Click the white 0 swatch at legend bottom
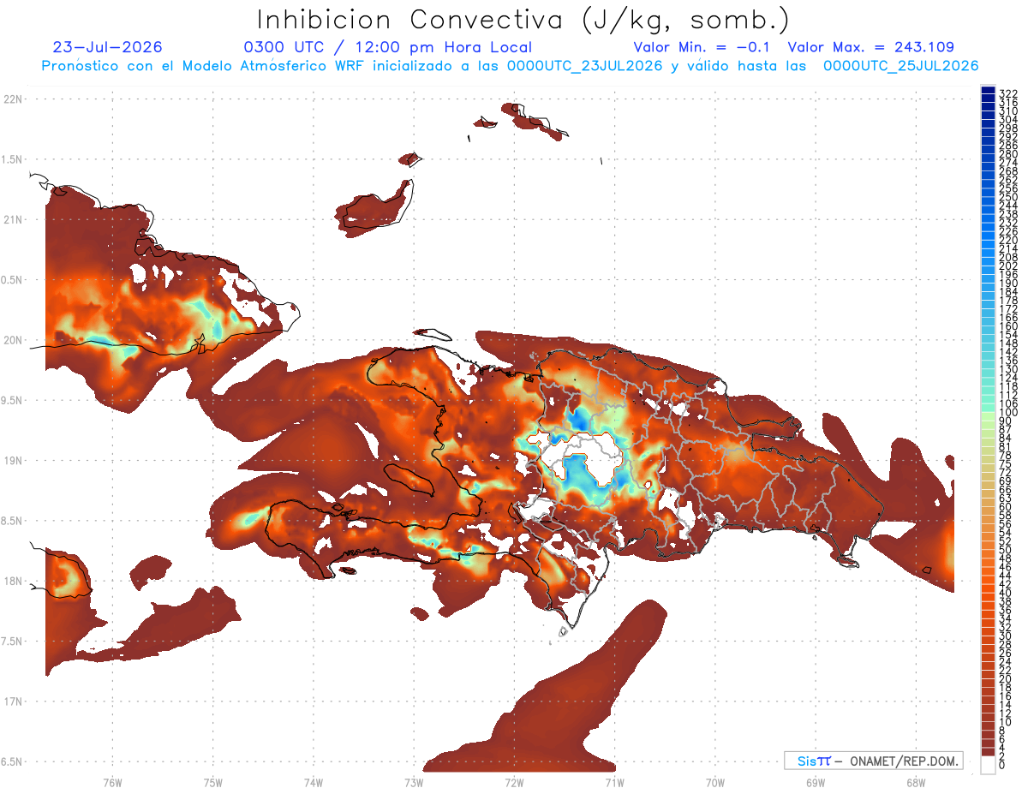 coord(988,764)
